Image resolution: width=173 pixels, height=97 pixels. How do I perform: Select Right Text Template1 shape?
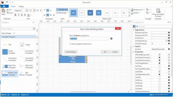point(9,67)
